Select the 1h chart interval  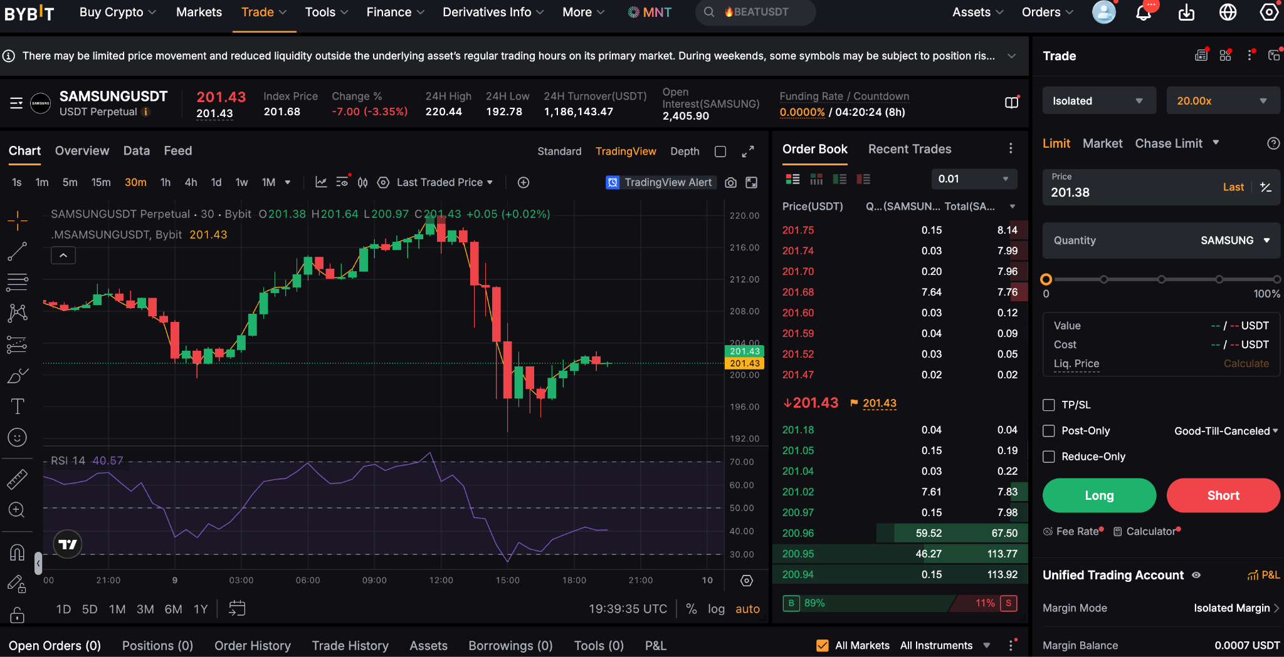pyautogui.click(x=166, y=182)
